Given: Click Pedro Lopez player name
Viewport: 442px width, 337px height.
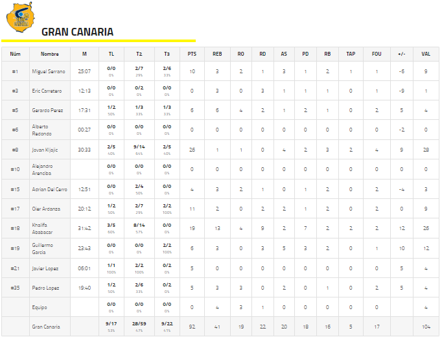Looking at the screenshot, I should 46,287.
